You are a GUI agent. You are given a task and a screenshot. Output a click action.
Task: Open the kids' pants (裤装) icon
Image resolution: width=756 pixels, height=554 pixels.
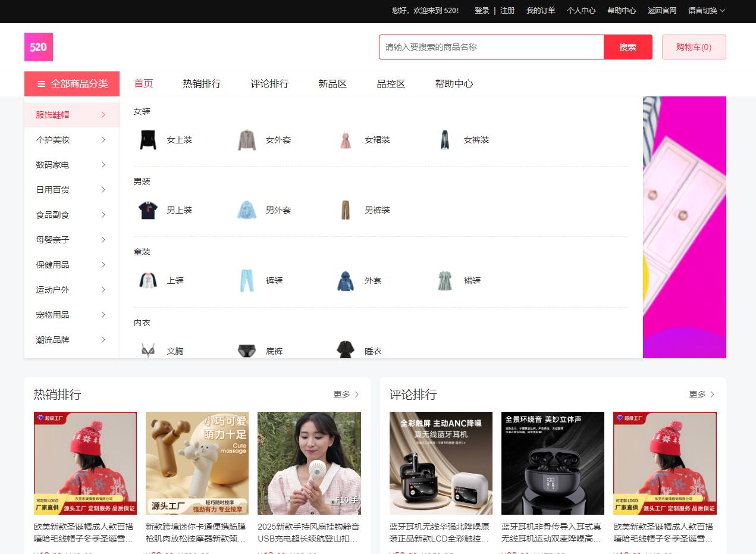246,280
